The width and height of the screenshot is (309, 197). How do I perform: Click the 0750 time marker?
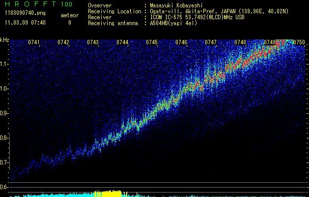(299, 42)
